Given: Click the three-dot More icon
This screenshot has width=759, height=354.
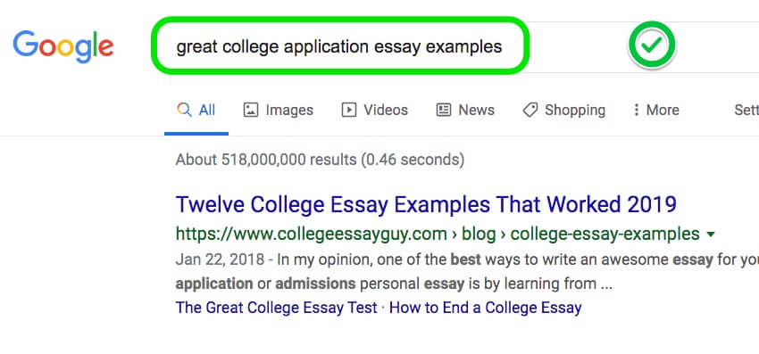Looking at the screenshot, I should [636, 110].
